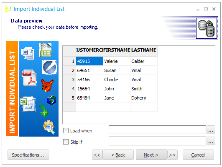Cancel the import wizard
The width and height of the screenshot is (222, 167).
tap(198, 155)
